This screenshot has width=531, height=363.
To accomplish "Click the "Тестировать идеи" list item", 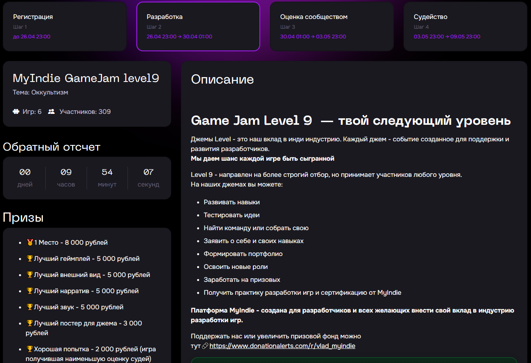I will [232, 215].
